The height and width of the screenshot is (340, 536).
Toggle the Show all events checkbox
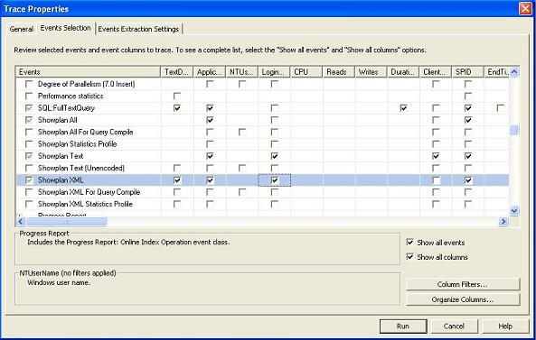coord(409,242)
